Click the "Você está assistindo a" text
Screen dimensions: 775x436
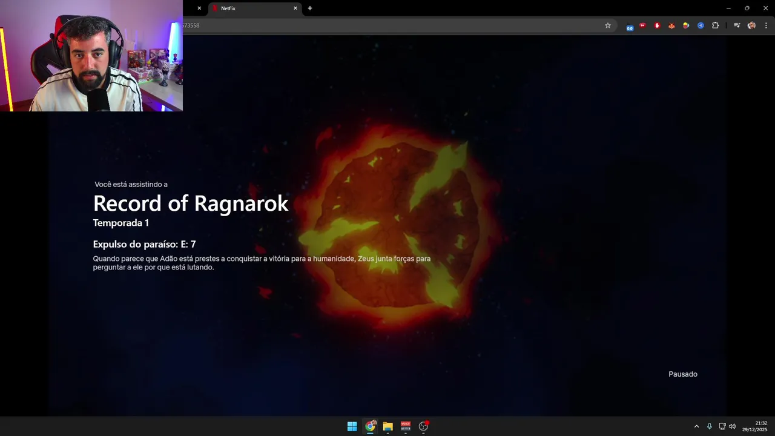(x=131, y=184)
